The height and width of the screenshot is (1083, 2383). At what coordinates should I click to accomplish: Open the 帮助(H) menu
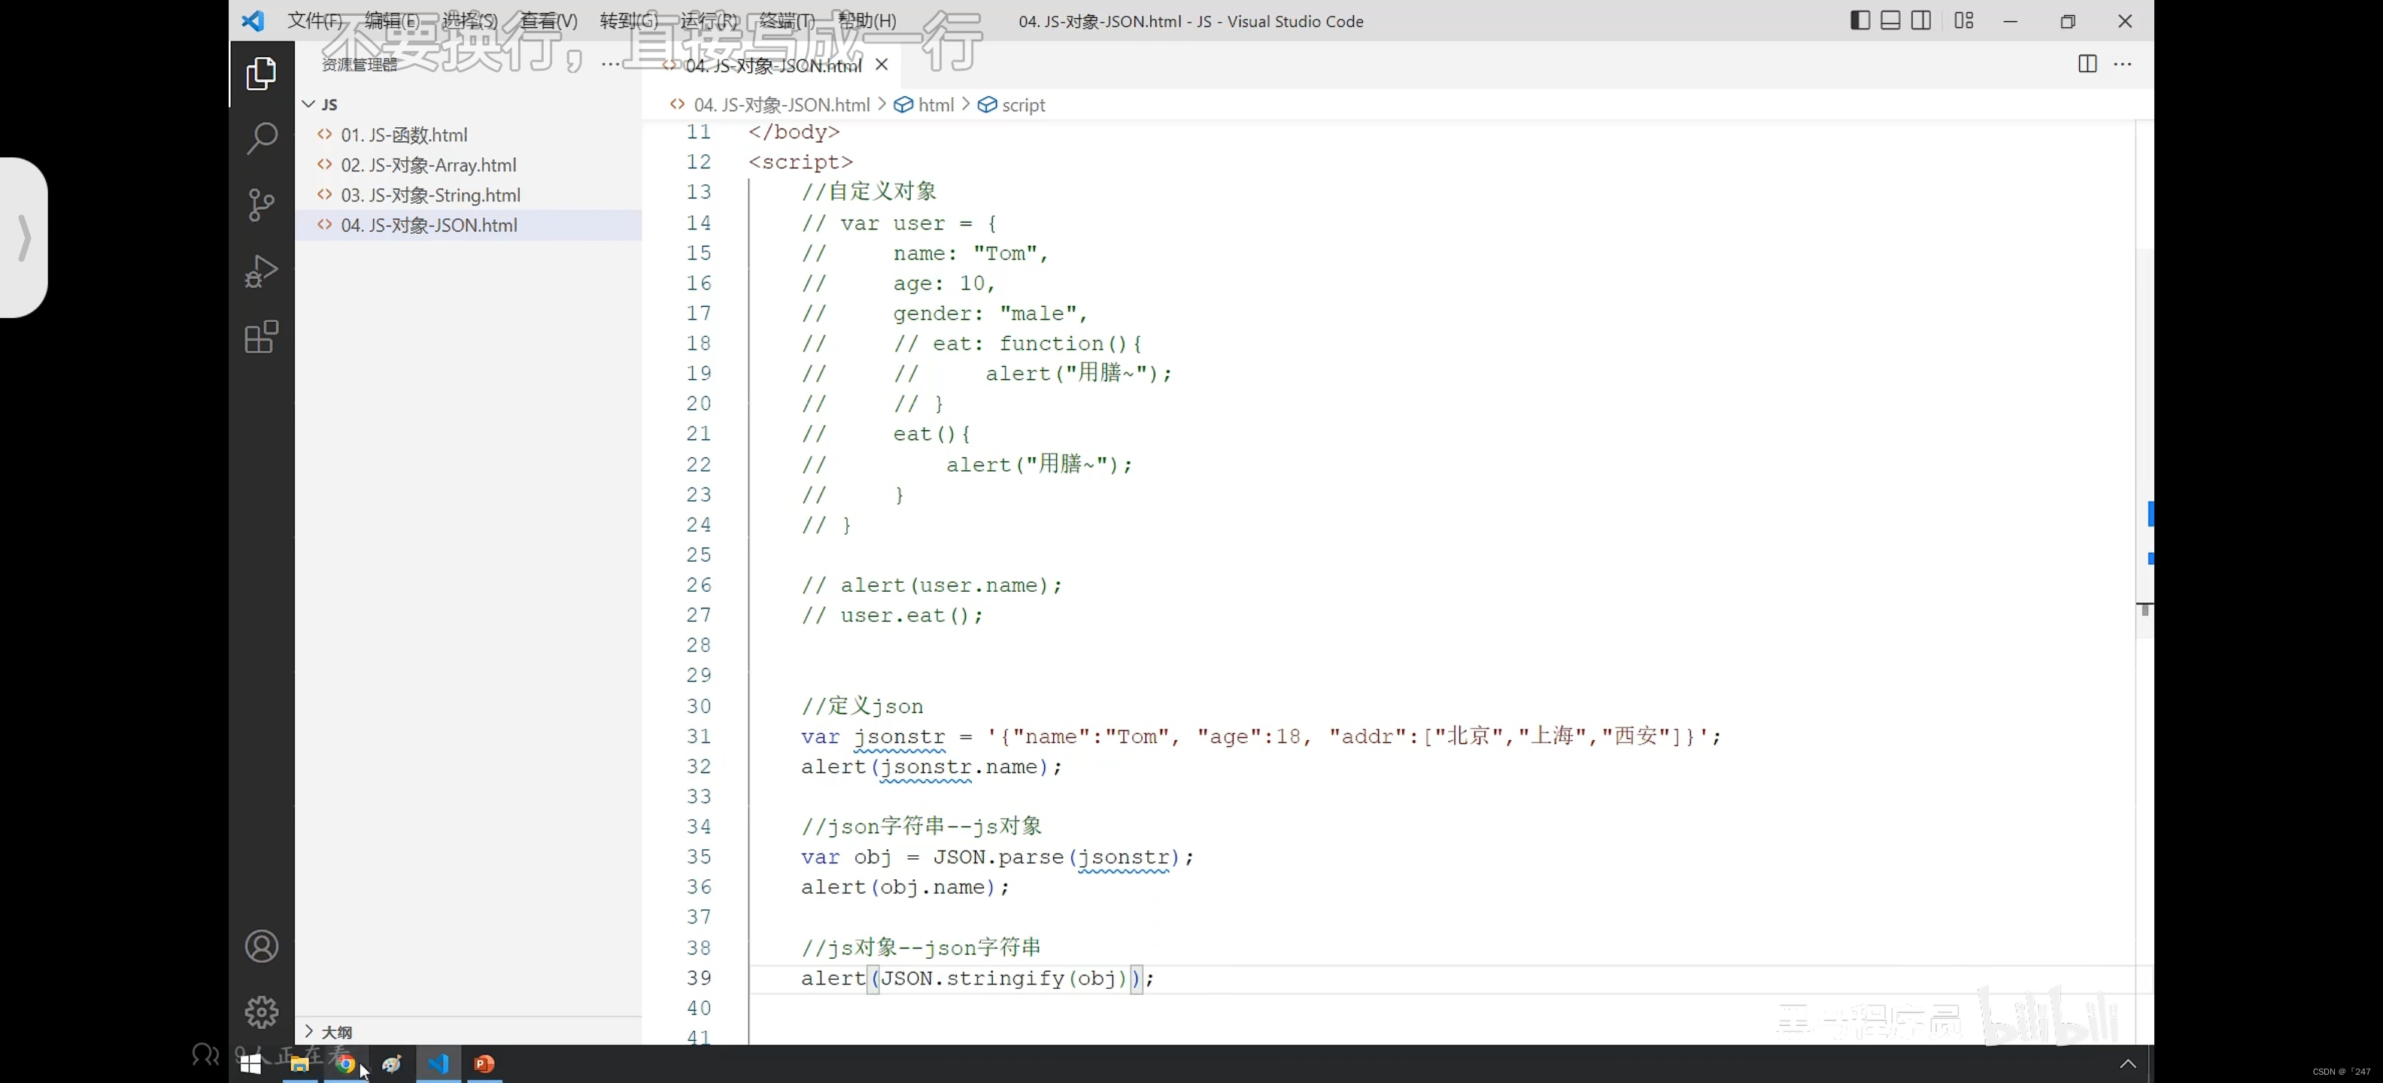(866, 20)
